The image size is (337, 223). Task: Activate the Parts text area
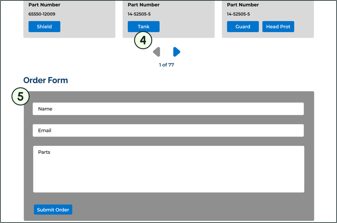coord(168,169)
